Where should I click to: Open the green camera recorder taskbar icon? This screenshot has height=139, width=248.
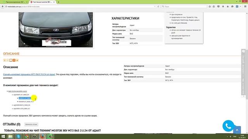tap(50, 136)
